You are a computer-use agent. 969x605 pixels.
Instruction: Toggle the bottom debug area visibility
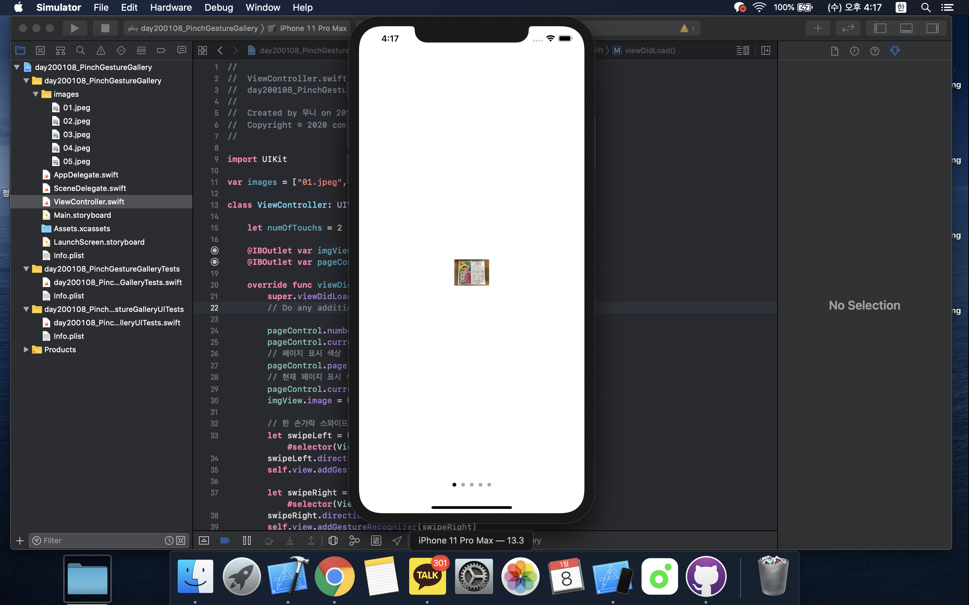coord(906,28)
